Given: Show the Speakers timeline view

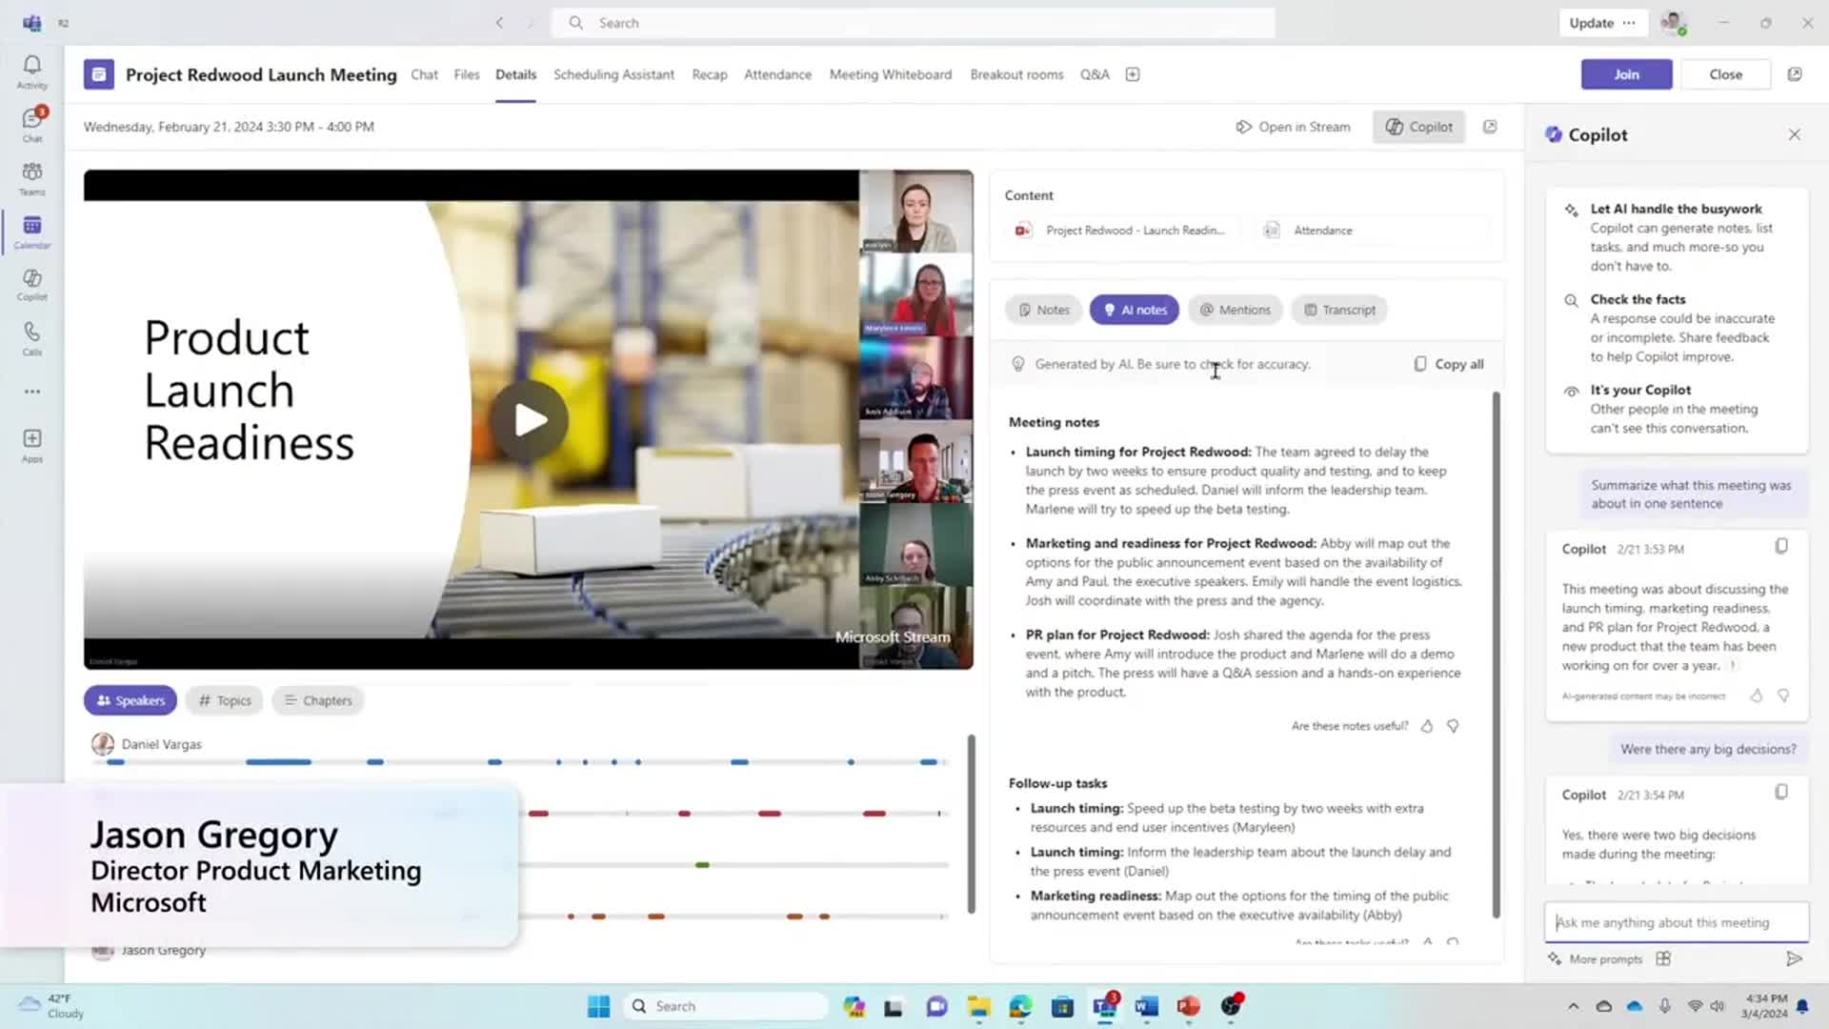Looking at the screenshot, I should tap(131, 700).
